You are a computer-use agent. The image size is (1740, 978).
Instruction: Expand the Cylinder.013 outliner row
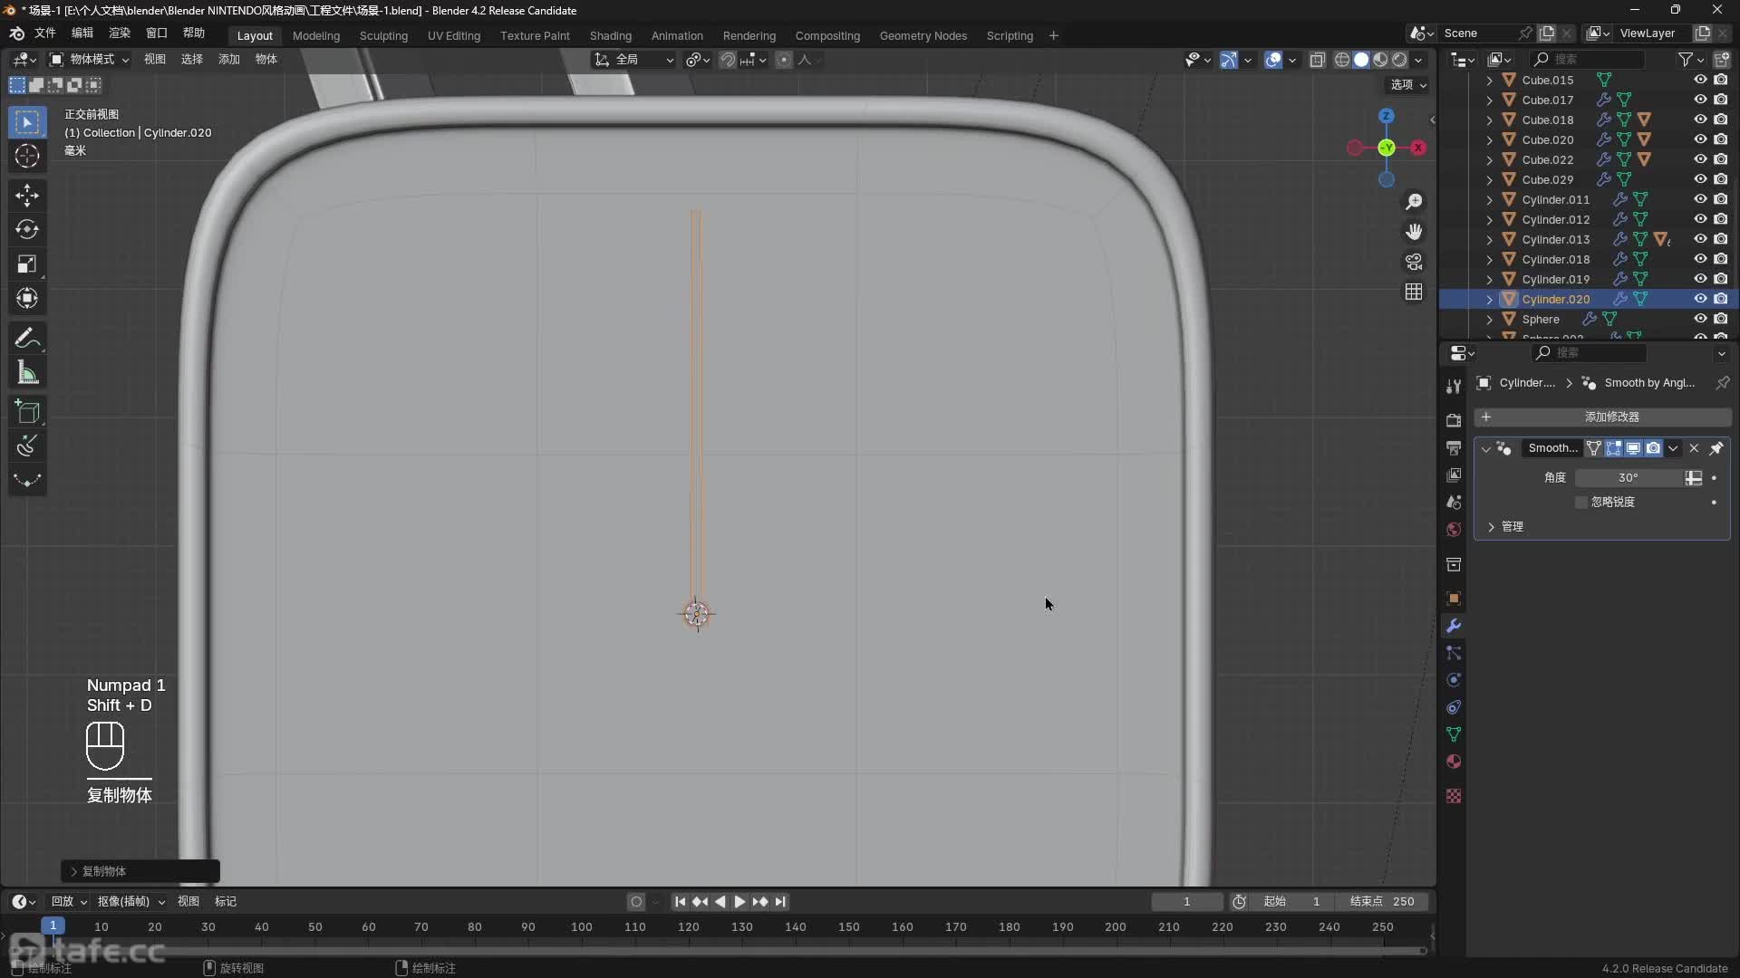[x=1489, y=239]
